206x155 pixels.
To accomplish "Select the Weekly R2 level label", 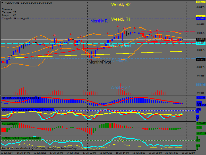I will click(x=121, y=4).
